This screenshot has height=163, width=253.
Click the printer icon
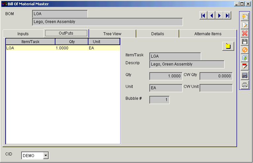(245, 85)
